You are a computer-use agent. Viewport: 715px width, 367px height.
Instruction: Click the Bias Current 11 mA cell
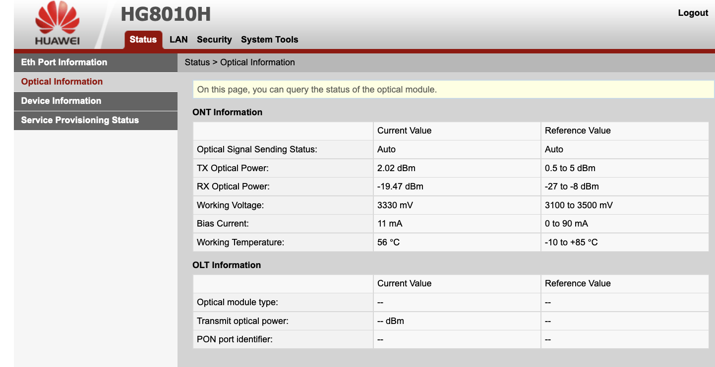(x=457, y=224)
